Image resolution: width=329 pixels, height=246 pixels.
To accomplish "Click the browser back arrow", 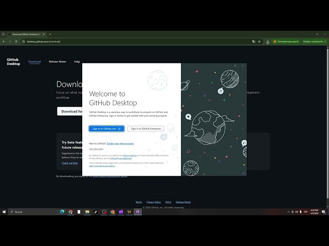I will tap(4, 42).
